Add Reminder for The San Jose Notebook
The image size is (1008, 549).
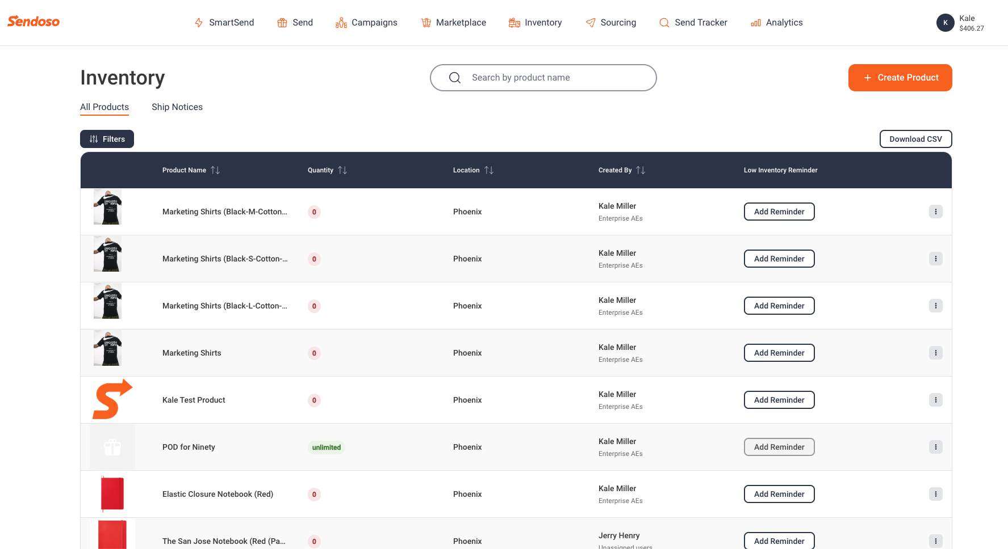click(779, 540)
